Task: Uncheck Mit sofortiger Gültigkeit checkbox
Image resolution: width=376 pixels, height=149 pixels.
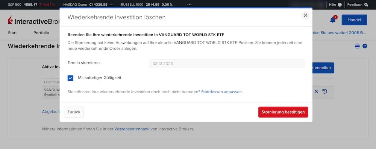Action: click(x=70, y=78)
